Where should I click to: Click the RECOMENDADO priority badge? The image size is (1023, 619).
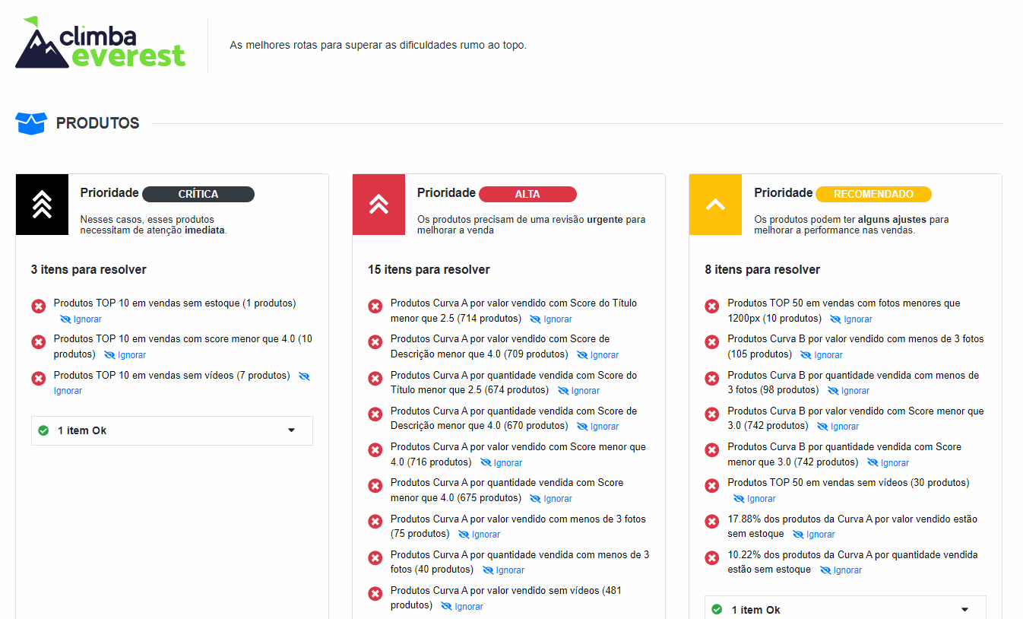tap(873, 194)
